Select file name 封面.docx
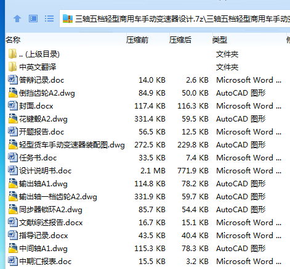 coord(36,106)
